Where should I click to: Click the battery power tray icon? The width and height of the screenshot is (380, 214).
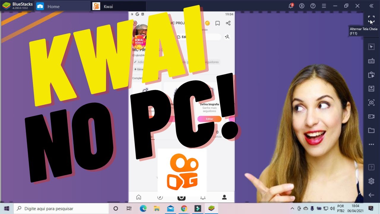tap(319, 208)
